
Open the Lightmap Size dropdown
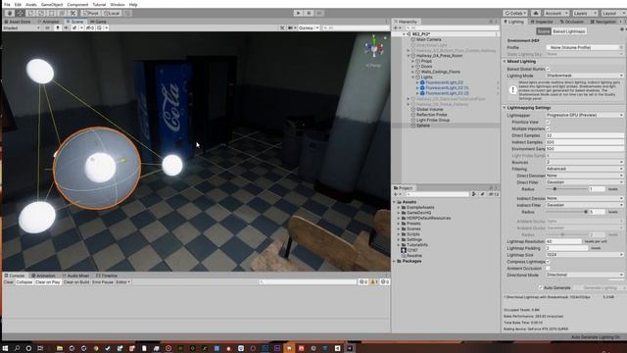(585, 255)
